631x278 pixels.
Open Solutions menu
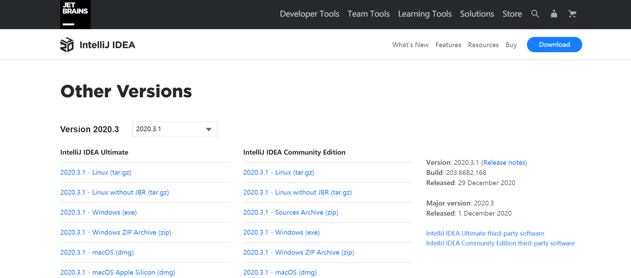click(x=477, y=14)
